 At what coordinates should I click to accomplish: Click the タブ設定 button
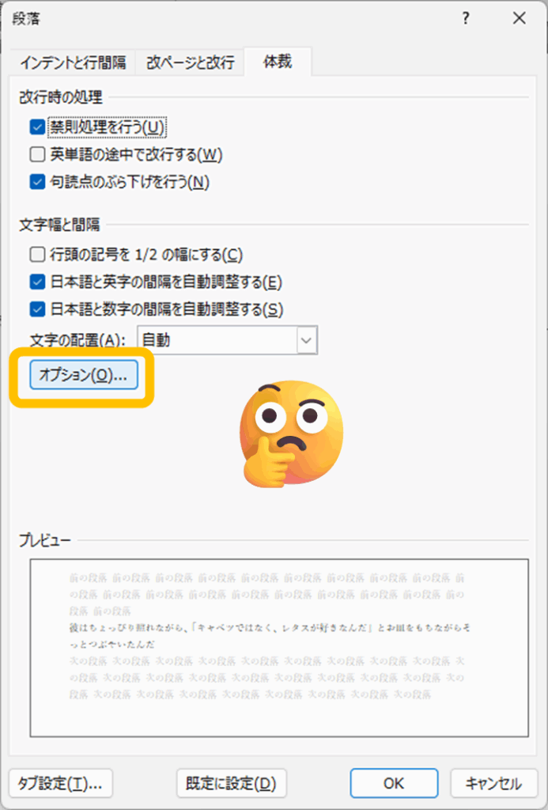pyautogui.click(x=61, y=783)
